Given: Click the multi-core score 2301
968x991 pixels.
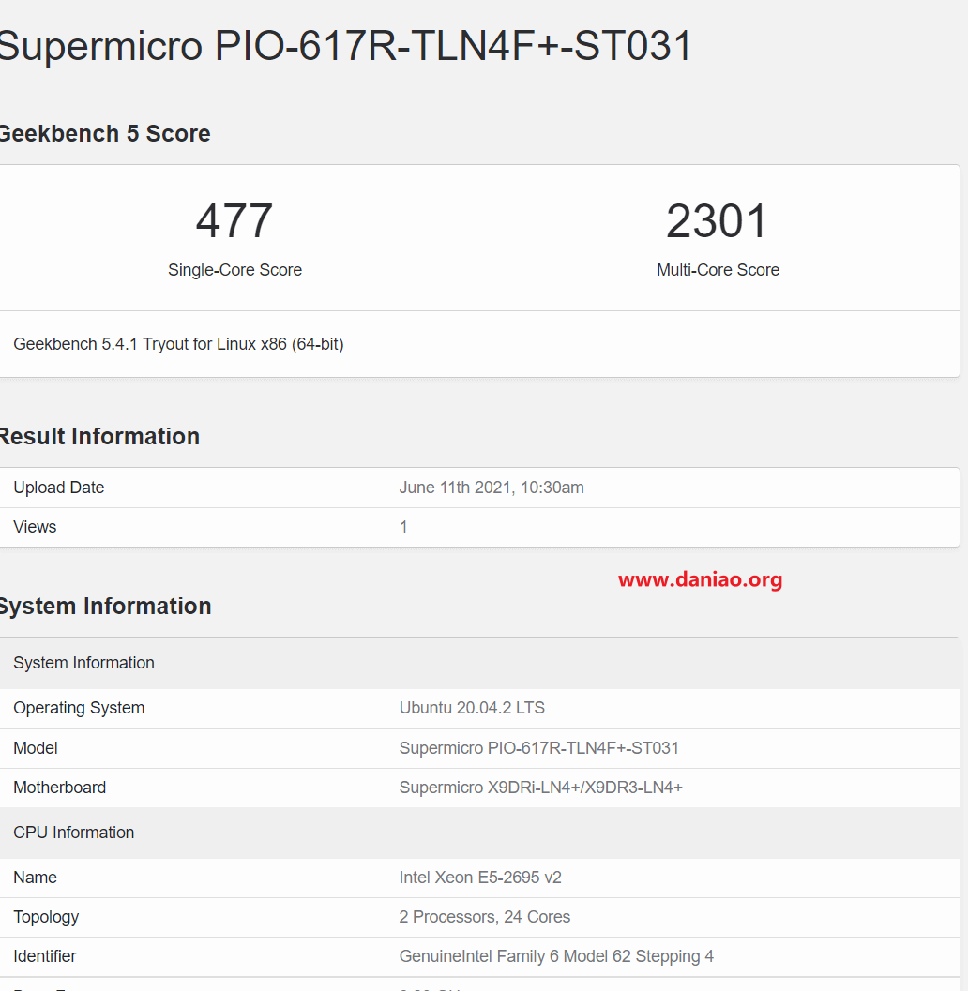Looking at the screenshot, I should click(x=717, y=221).
